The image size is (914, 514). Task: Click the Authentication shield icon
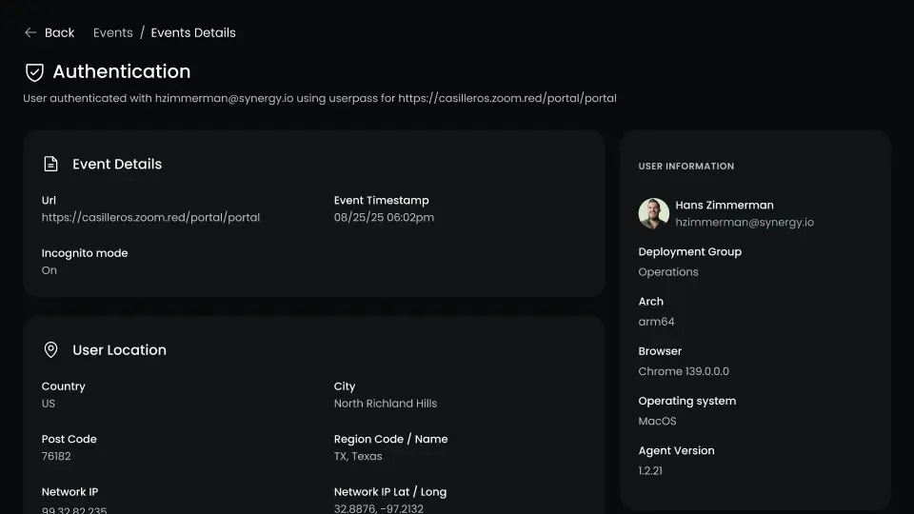pyautogui.click(x=34, y=72)
